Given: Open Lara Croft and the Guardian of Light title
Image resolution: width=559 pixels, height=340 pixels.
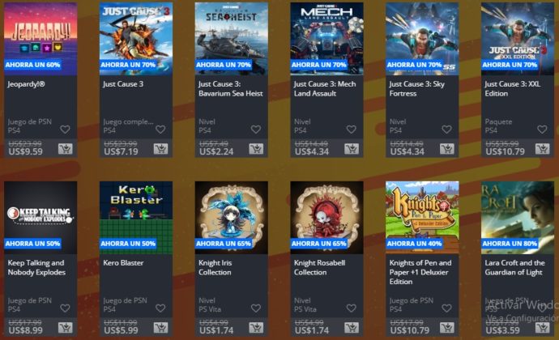Looking at the screenshot, I should click(x=514, y=268).
